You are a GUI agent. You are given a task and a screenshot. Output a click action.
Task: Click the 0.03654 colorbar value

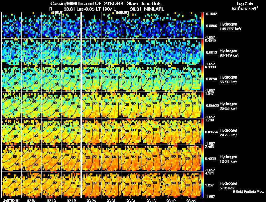click(211, 132)
